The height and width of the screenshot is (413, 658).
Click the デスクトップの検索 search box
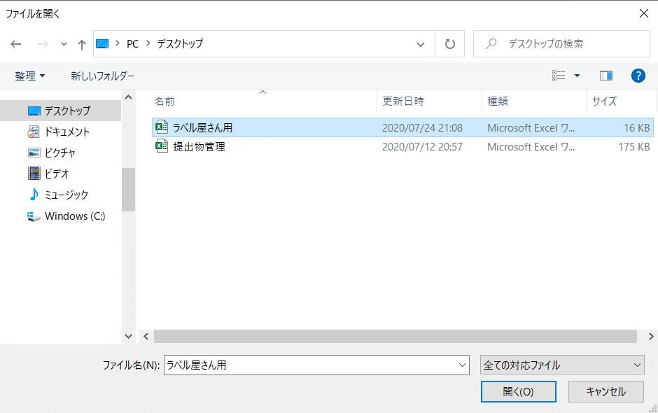click(561, 43)
